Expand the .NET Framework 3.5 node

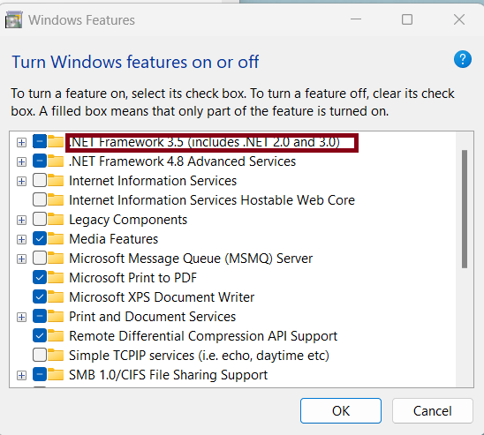point(21,142)
